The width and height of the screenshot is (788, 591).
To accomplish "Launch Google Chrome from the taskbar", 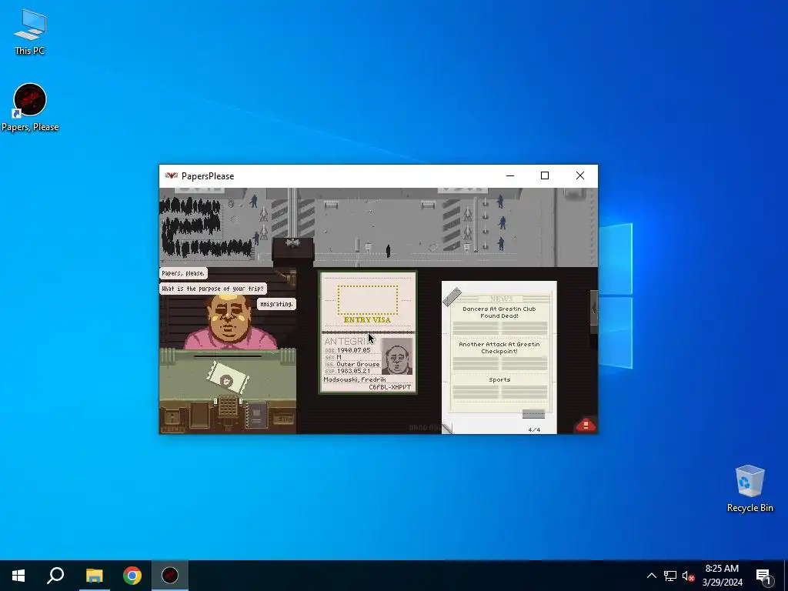I will (132, 576).
